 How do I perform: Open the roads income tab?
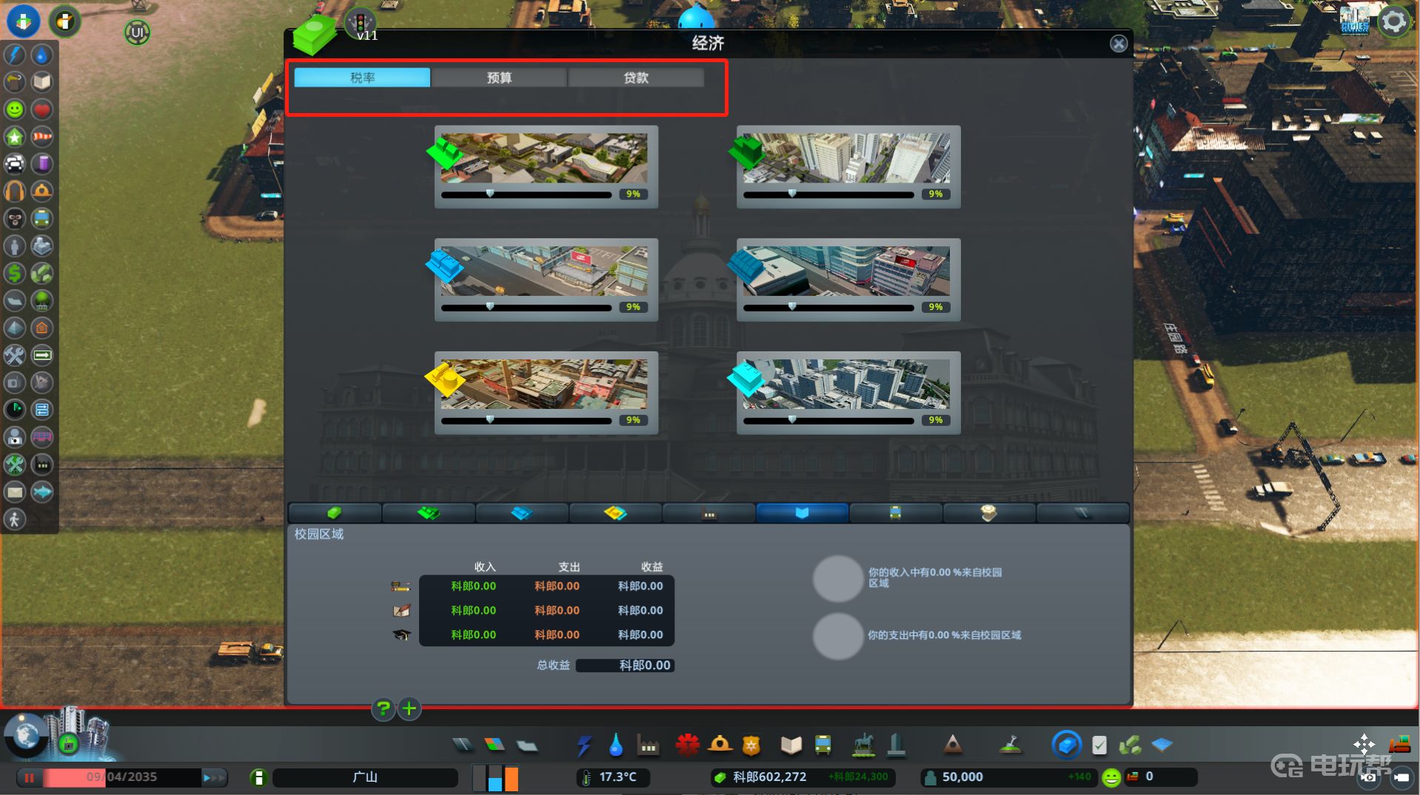(x=1082, y=512)
